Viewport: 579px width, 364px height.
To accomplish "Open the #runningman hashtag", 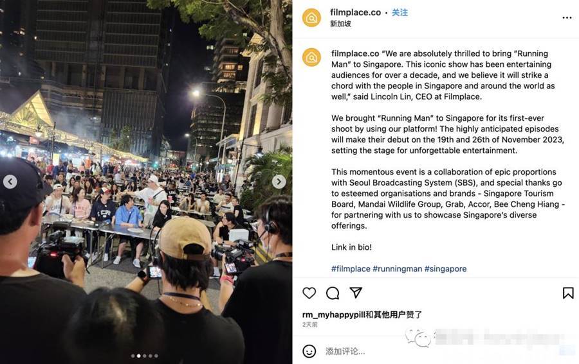I will point(397,268).
